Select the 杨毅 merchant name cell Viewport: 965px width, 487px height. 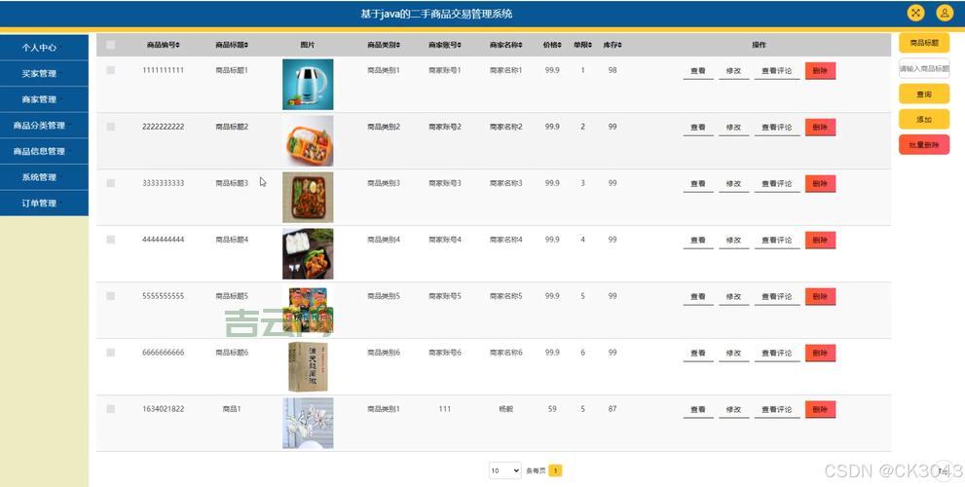(x=506, y=409)
